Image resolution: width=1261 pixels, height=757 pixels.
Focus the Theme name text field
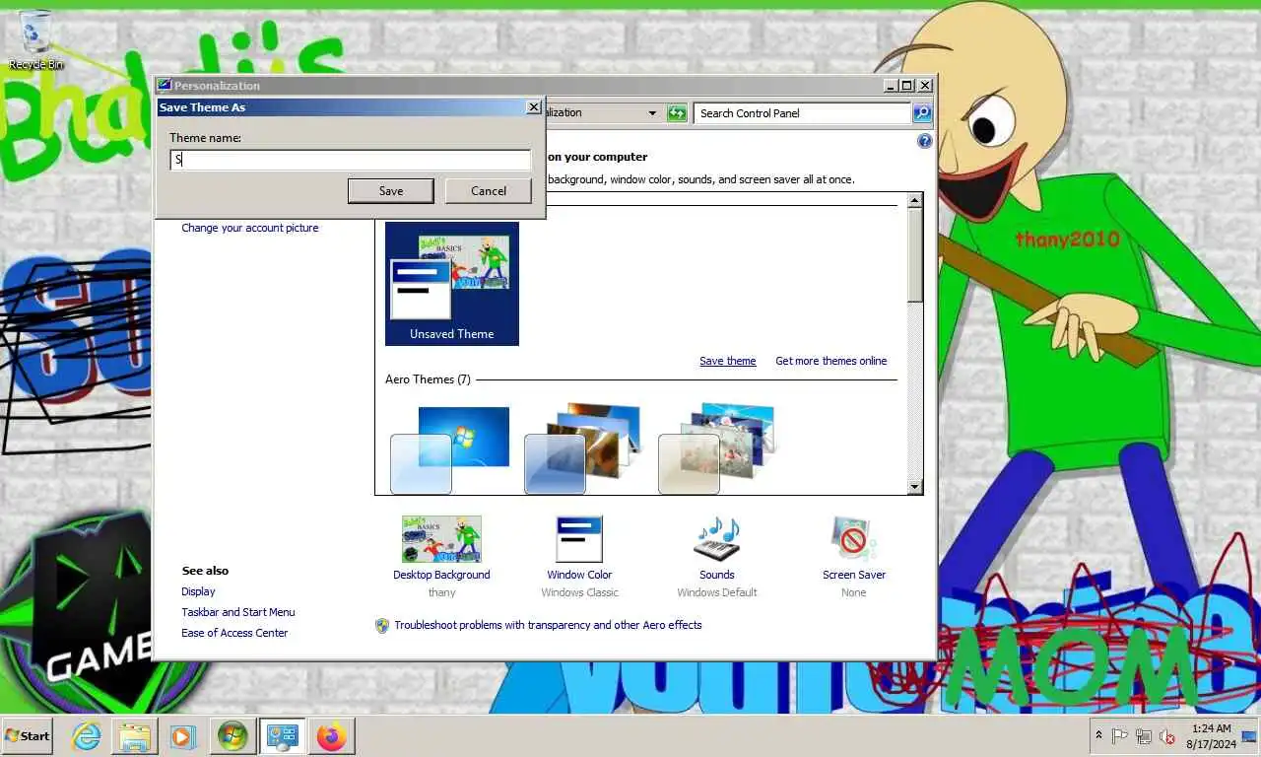351,160
